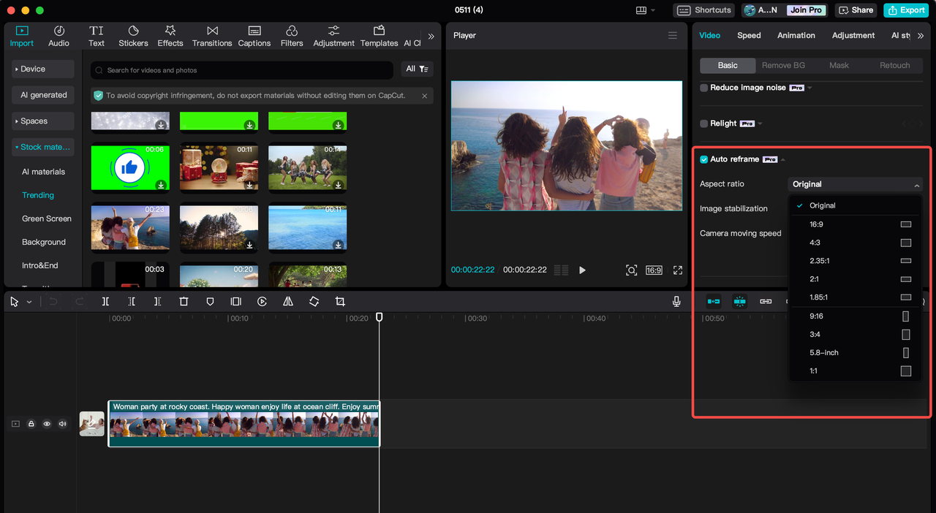Select the Mask sub-tab
Image resolution: width=936 pixels, height=513 pixels.
pyautogui.click(x=839, y=65)
